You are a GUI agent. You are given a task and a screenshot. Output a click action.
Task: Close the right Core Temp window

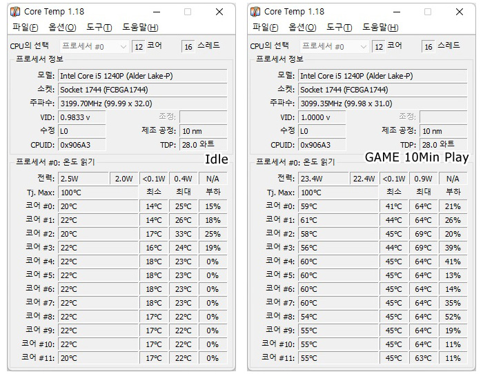(x=460, y=12)
